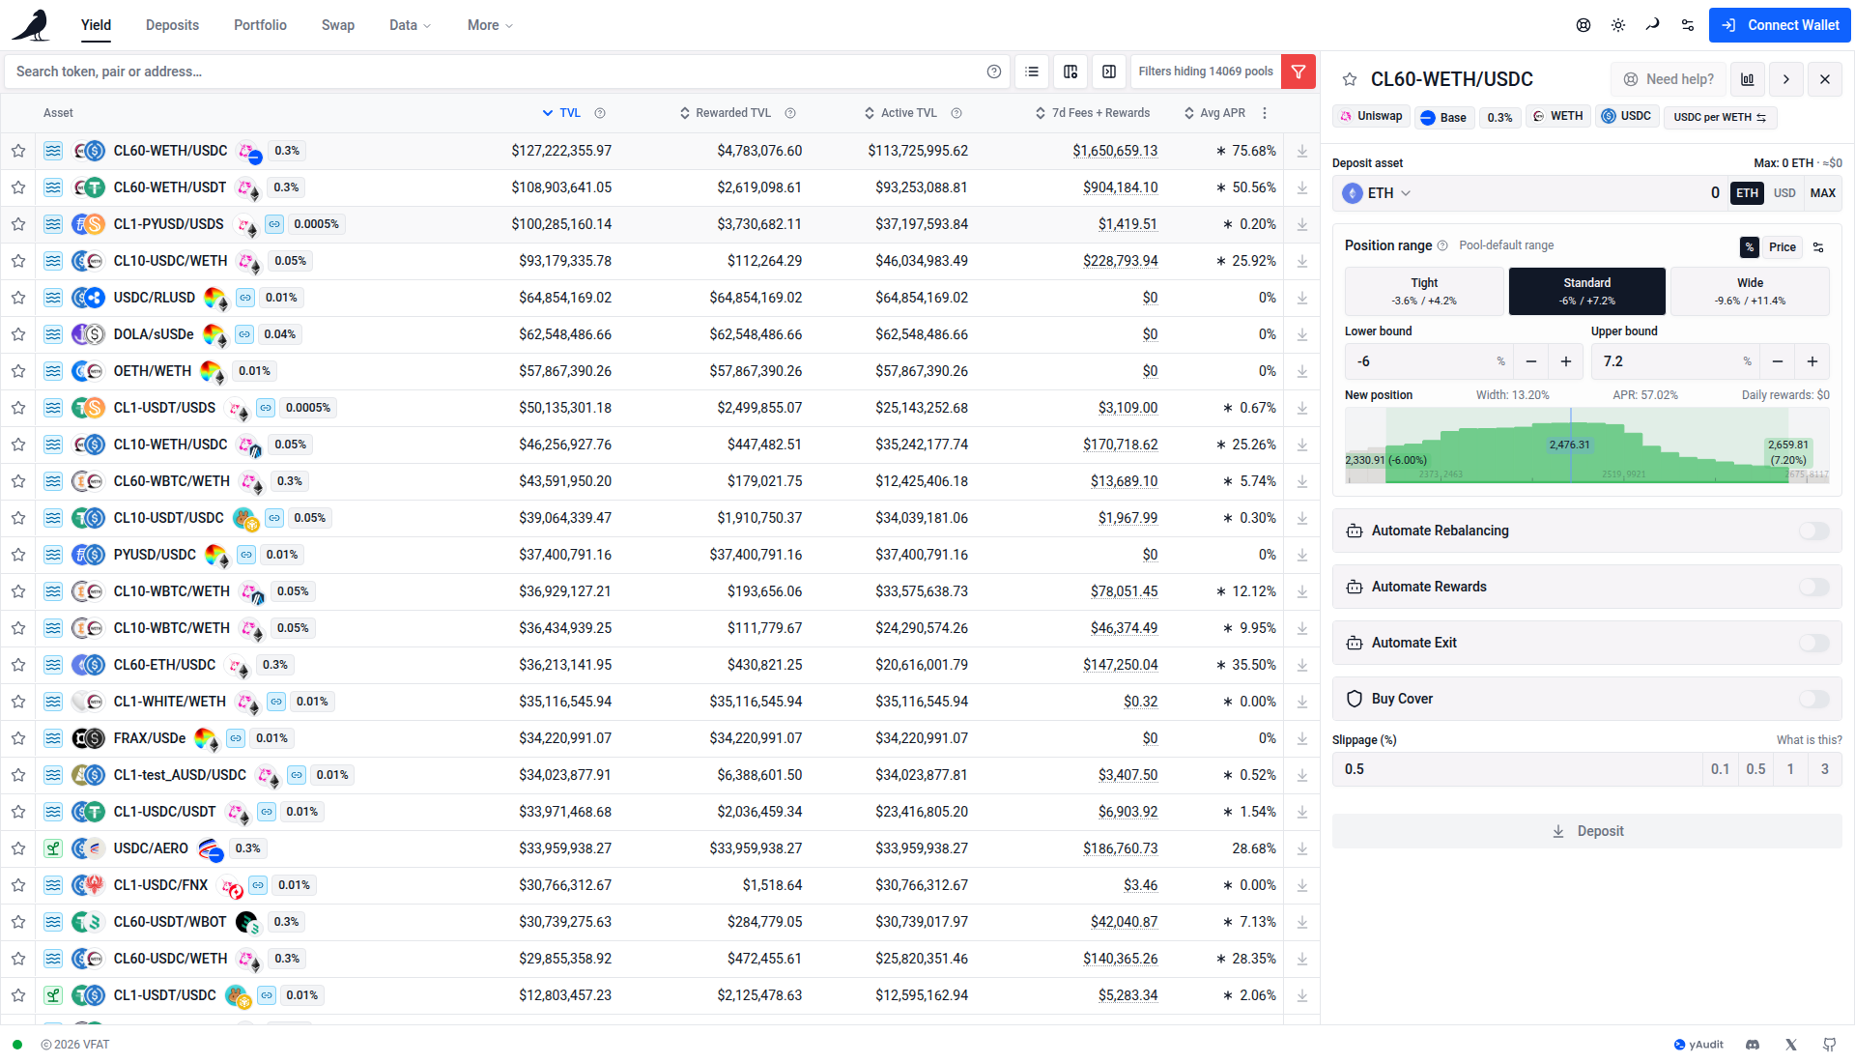
Task: Open X social link in footer
Action: click(x=1791, y=1045)
